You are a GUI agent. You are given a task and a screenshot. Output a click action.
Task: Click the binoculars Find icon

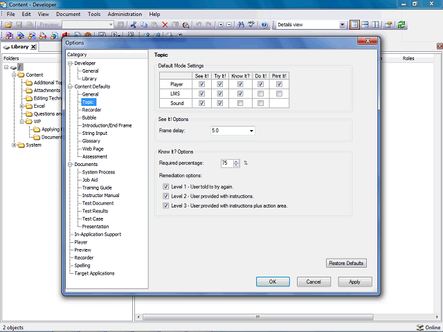tap(241, 25)
